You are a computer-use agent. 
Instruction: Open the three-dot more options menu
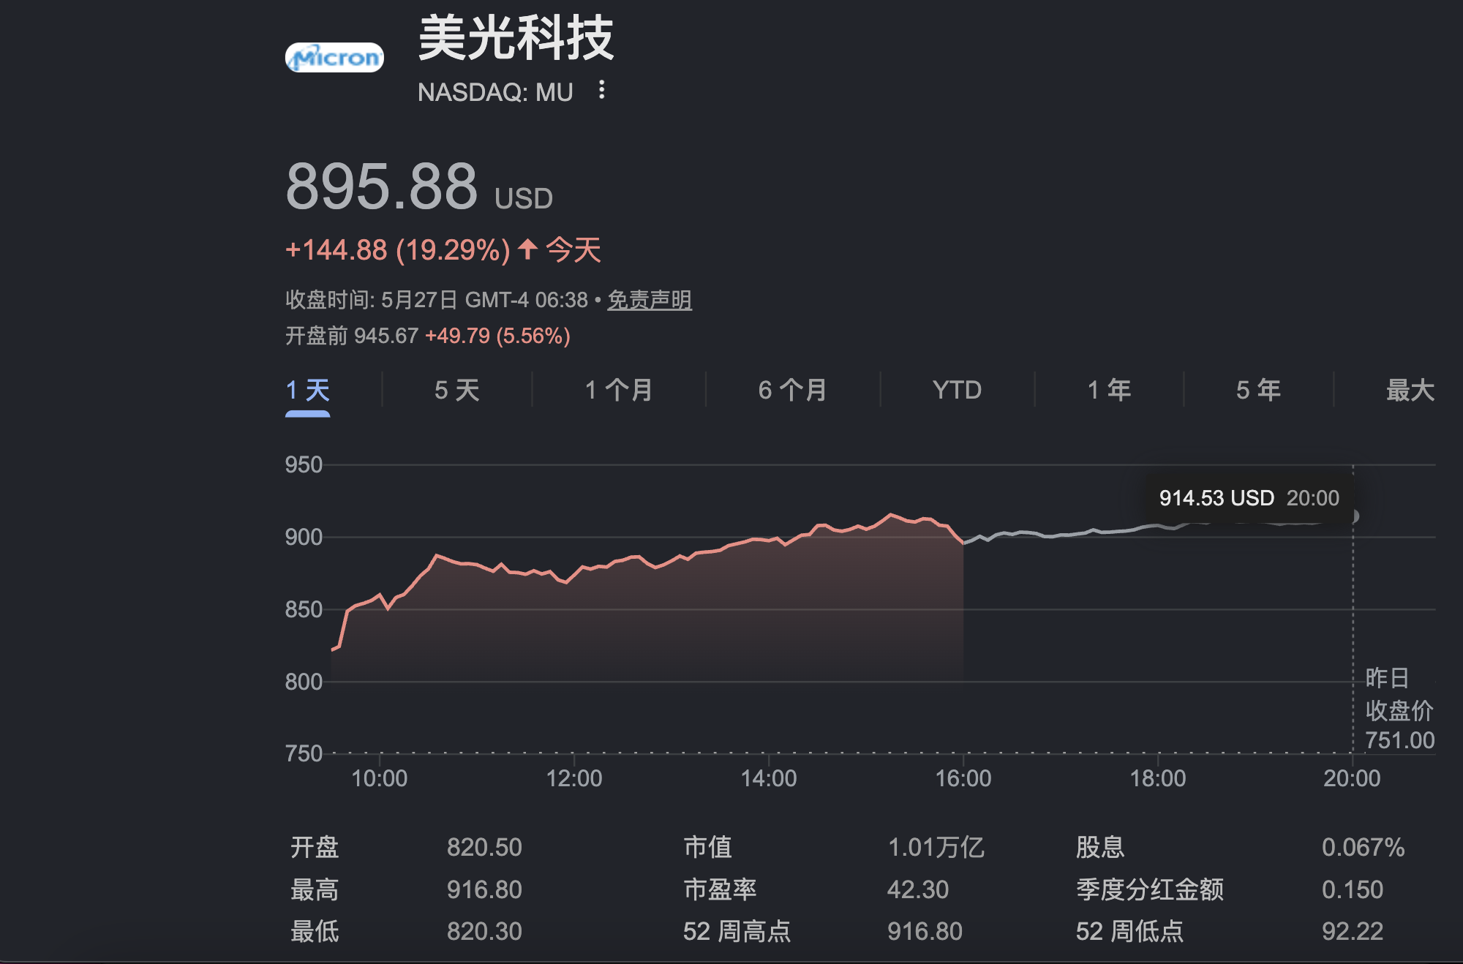click(601, 90)
